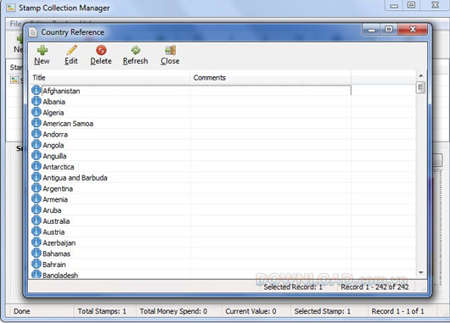Click the Country Reference window document icon

point(33,32)
